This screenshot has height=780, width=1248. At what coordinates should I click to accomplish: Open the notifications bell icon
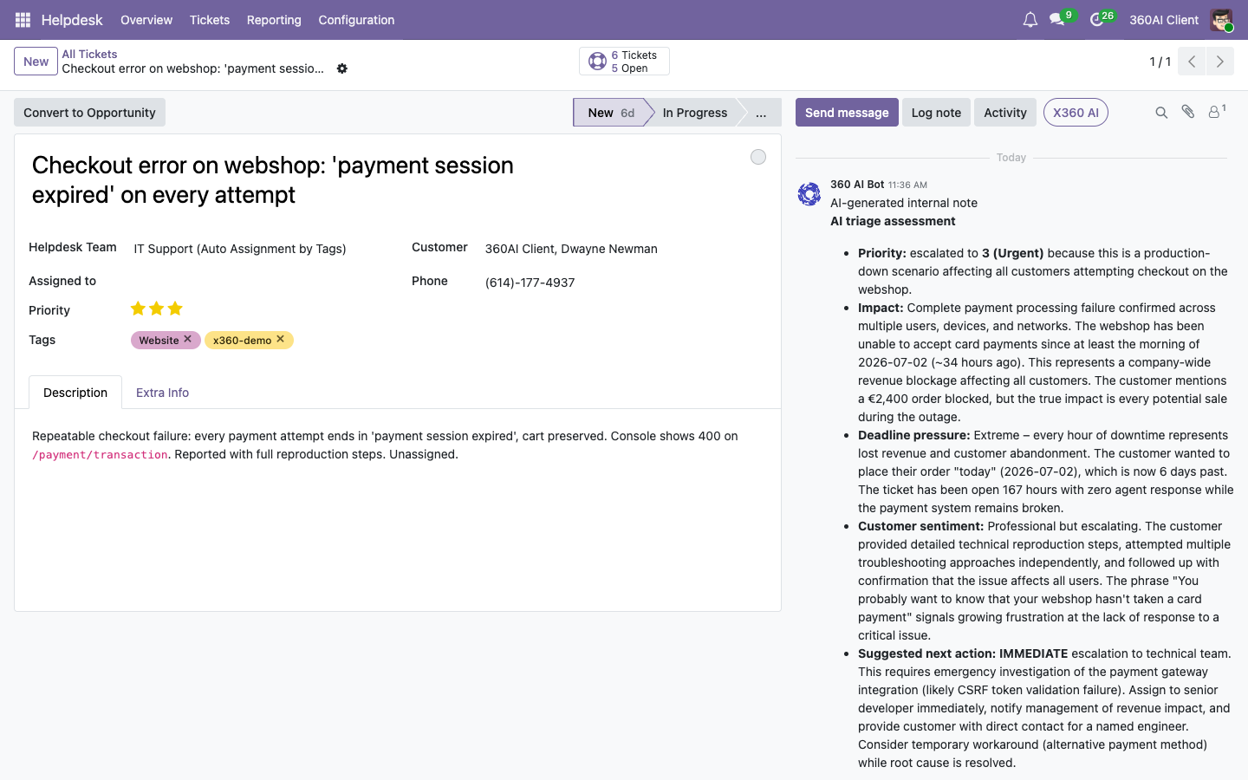coord(1030,20)
